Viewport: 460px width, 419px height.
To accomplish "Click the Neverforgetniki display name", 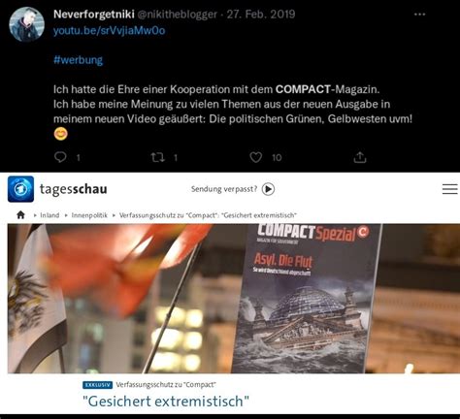I will click(94, 15).
